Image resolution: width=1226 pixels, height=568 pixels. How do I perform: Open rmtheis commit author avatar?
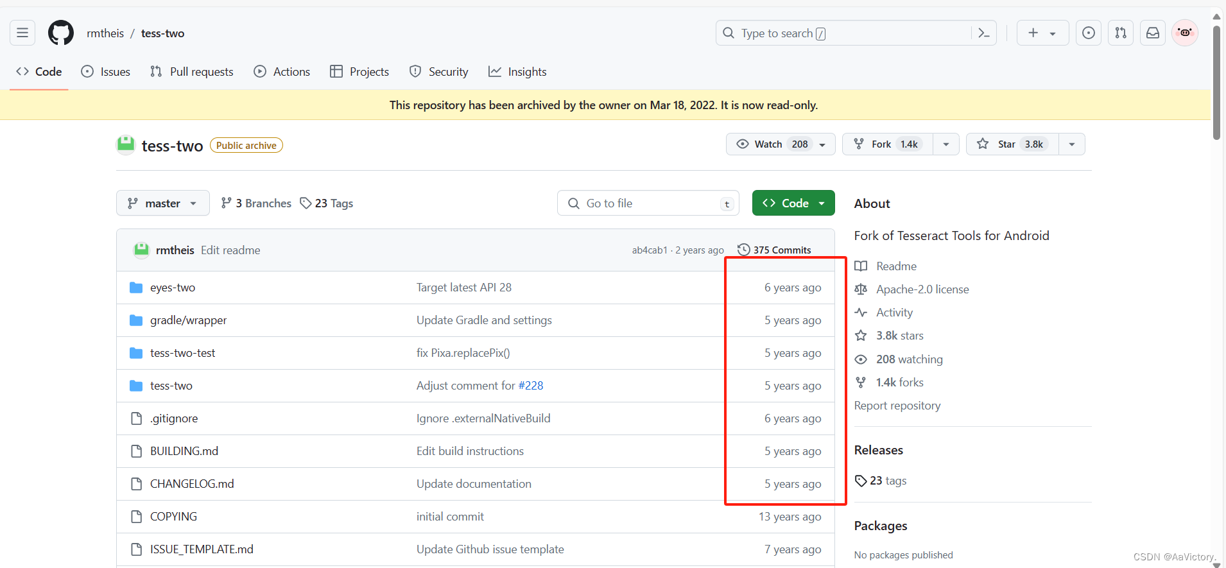click(x=141, y=250)
